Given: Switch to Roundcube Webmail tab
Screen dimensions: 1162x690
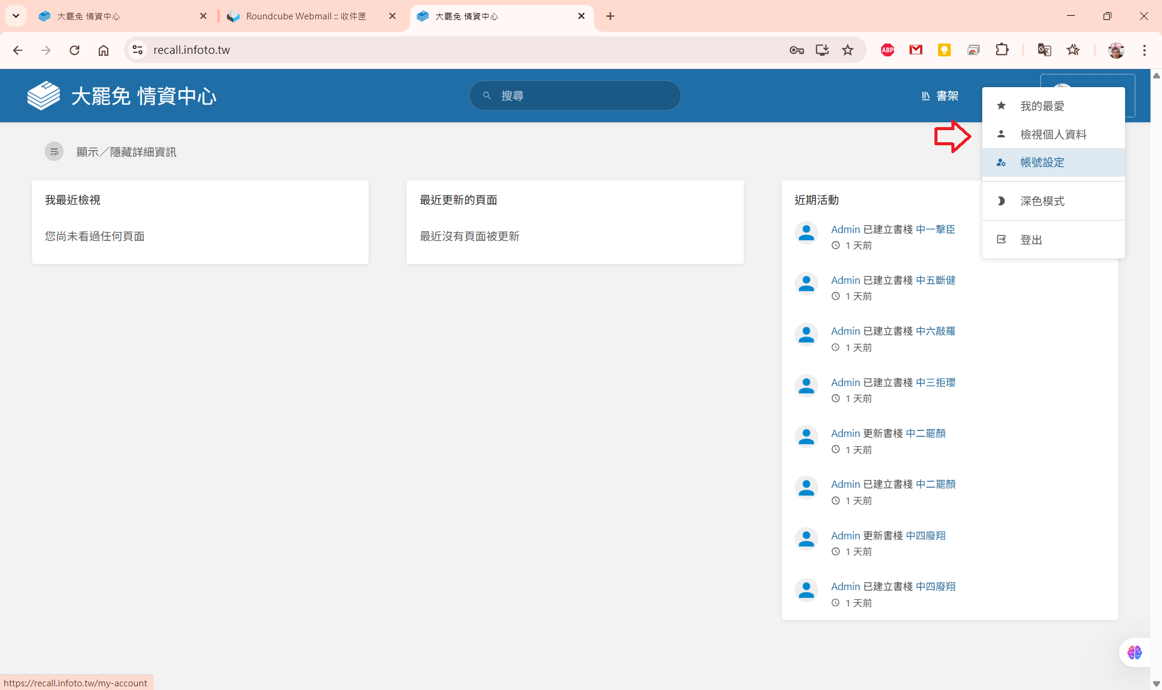Looking at the screenshot, I should pyautogui.click(x=306, y=16).
